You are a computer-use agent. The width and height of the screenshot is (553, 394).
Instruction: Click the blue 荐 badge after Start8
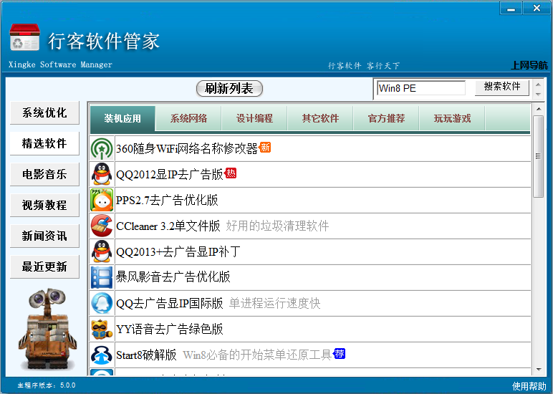pyautogui.click(x=339, y=353)
